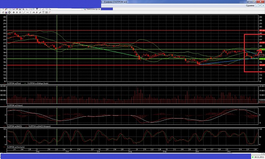Select the horizontal line drawing tool

coord(28,13)
